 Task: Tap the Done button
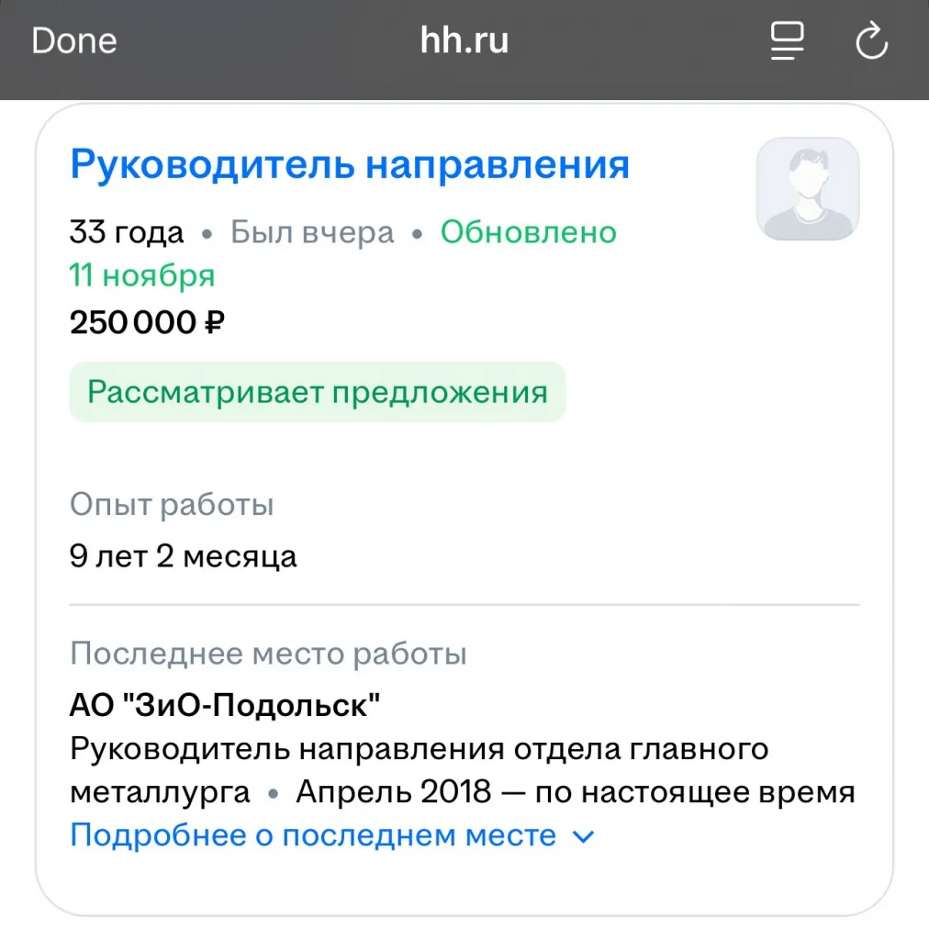74,41
